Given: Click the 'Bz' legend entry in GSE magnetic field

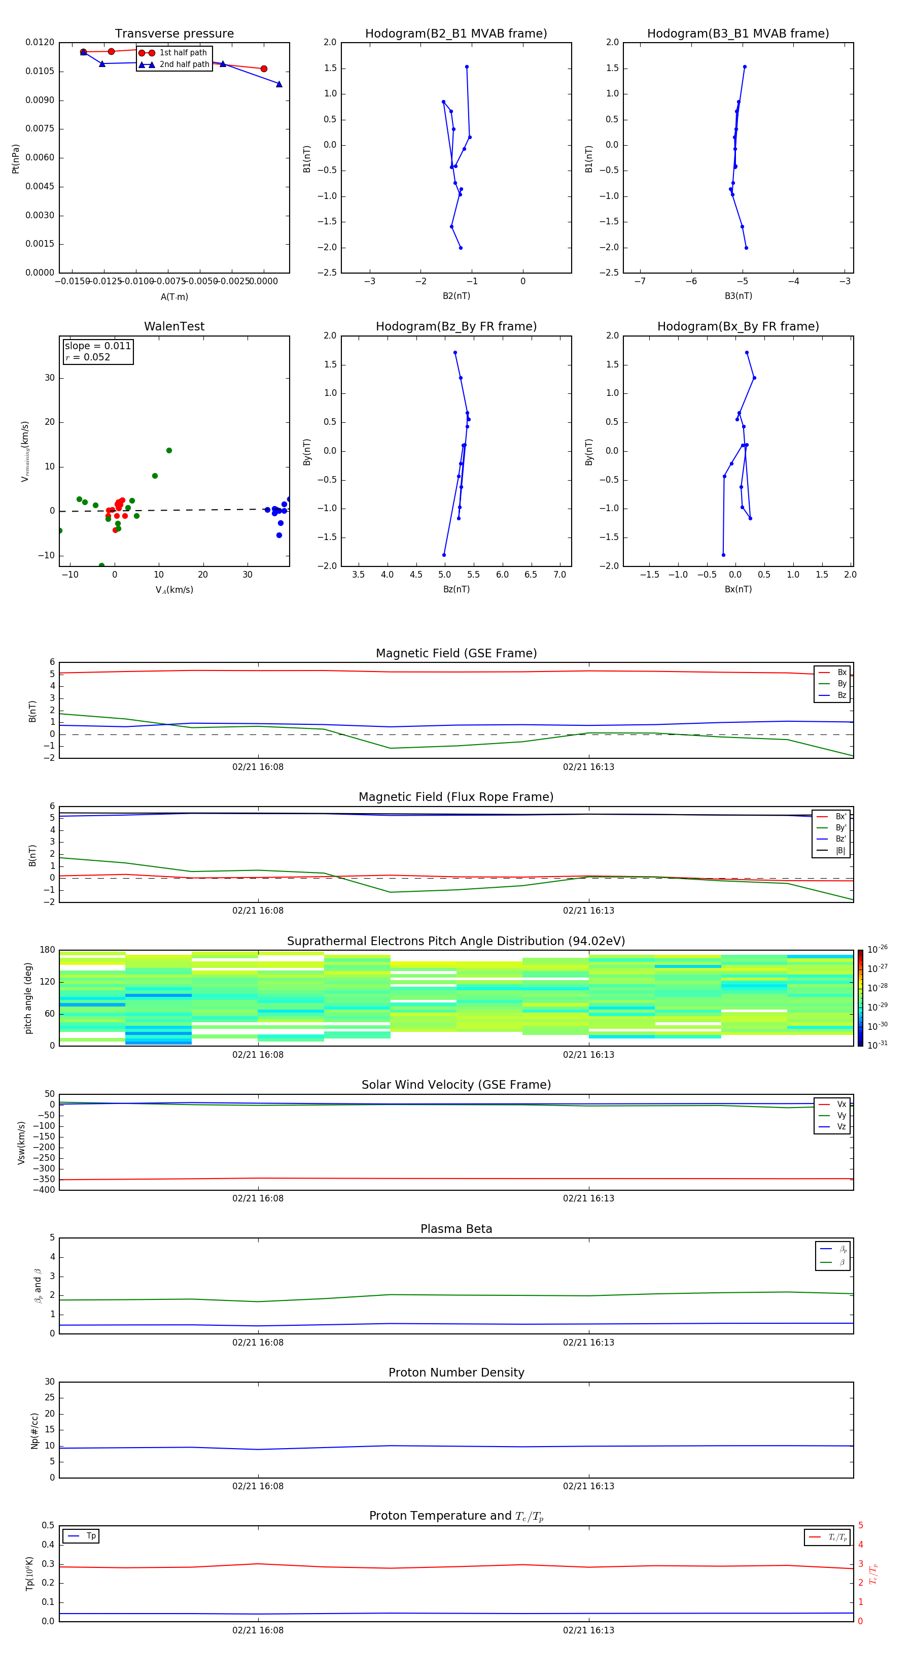Looking at the screenshot, I should pos(832,695).
